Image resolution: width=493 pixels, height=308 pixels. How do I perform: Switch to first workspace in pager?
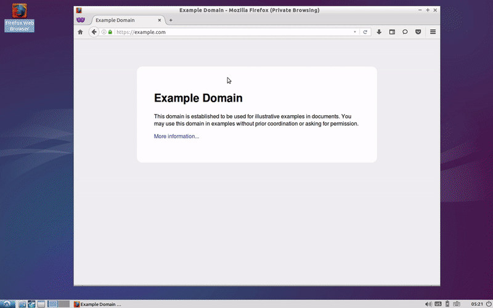(52, 304)
